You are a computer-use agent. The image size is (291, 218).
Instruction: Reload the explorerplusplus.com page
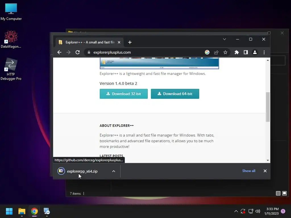tap(78, 53)
